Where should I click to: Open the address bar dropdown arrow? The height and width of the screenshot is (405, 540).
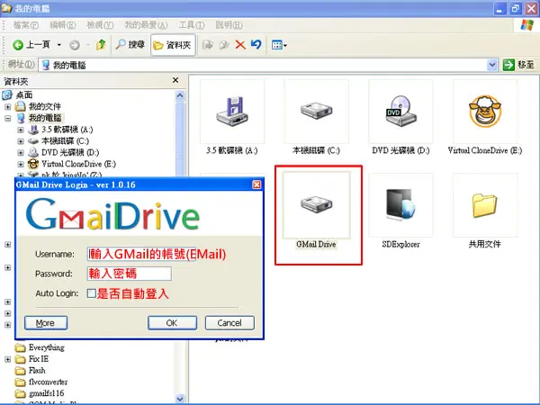(x=492, y=65)
